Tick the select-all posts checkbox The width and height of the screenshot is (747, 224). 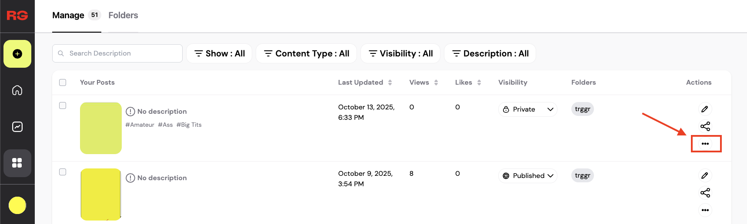pos(63,82)
